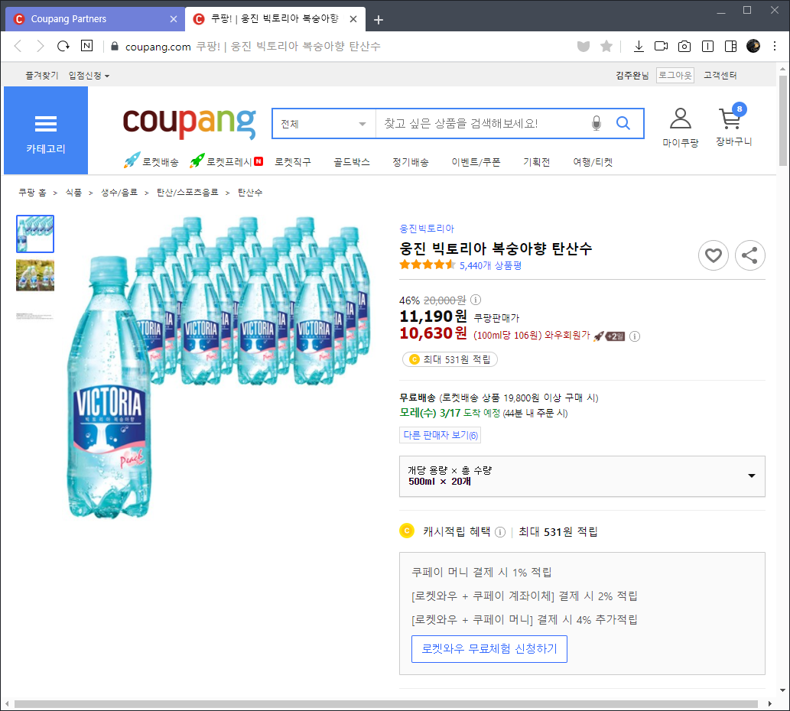Click the magnifier search button
The image size is (790, 711).
click(x=623, y=123)
